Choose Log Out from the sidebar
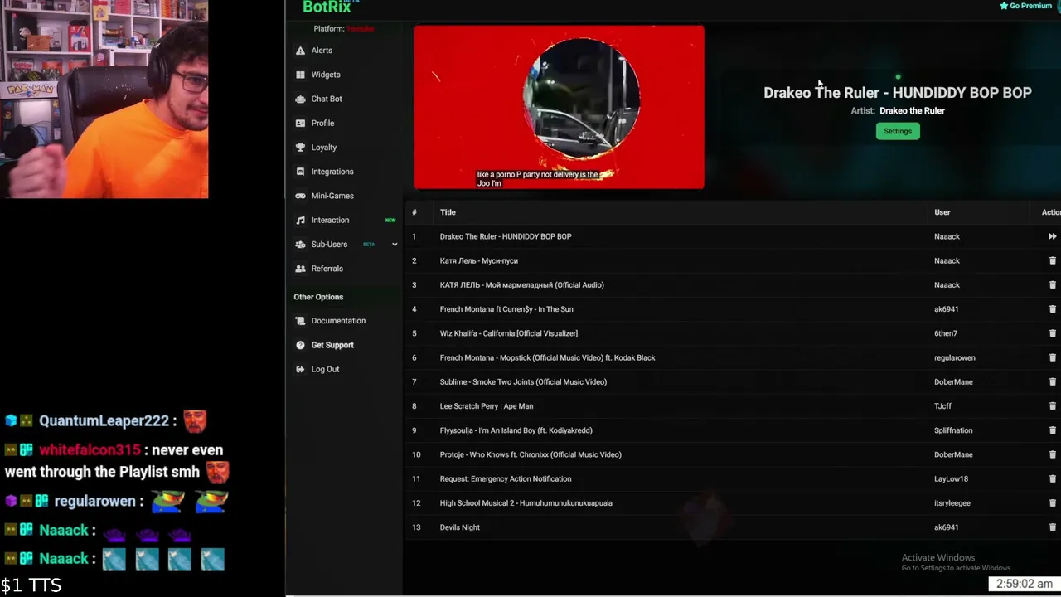This screenshot has height=597, width=1061. [x=325, y=369]
